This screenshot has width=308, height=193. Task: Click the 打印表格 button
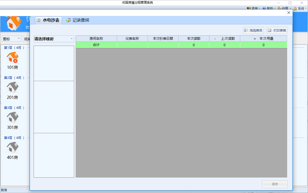point(277,30)
